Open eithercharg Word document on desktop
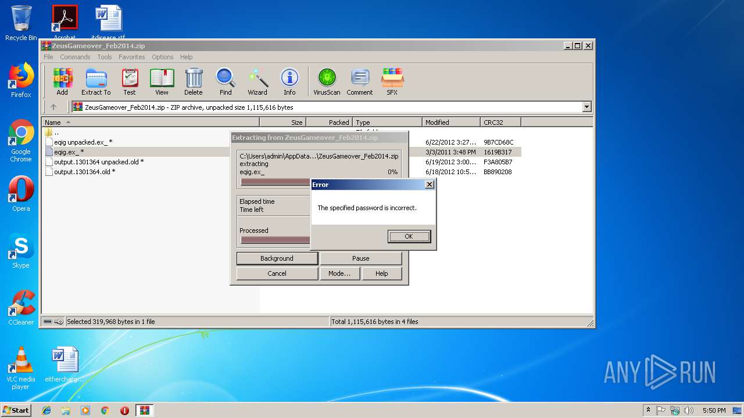 (x=65, y=365)
